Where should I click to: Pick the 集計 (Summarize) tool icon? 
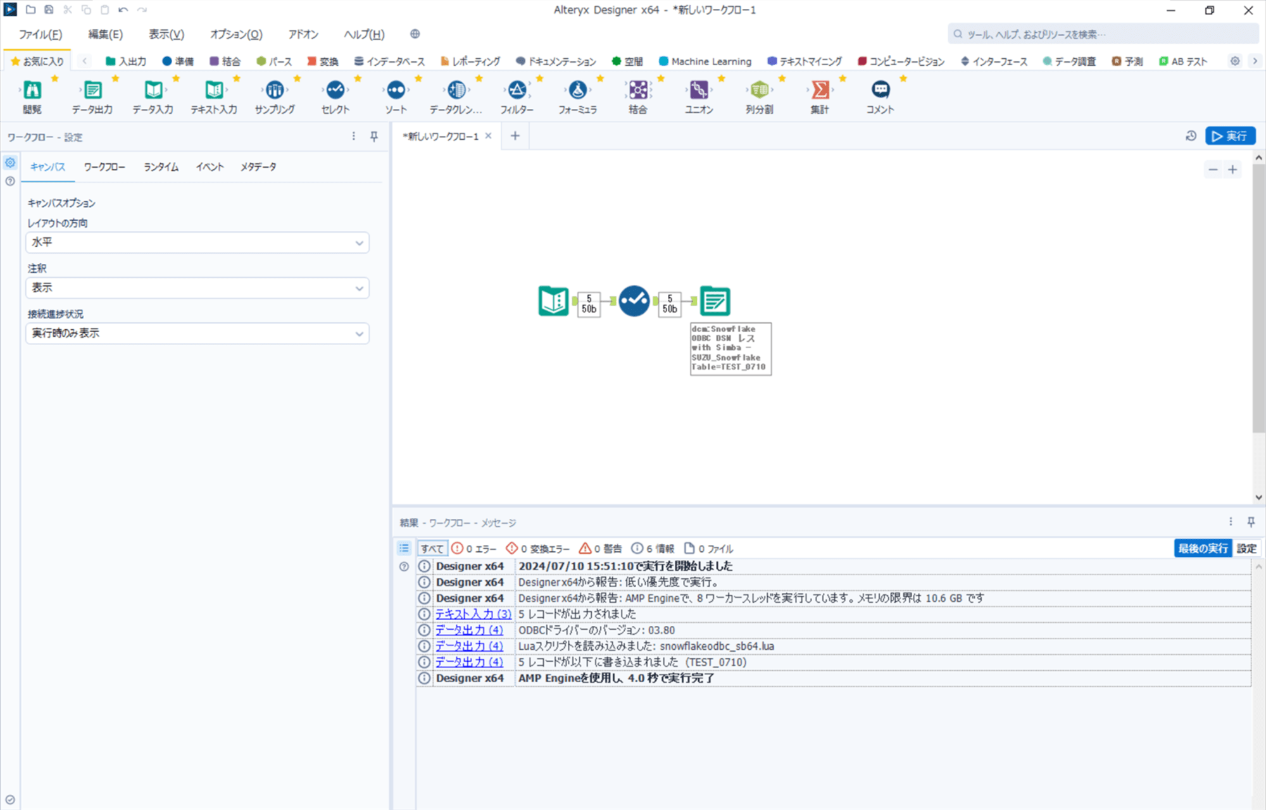point(820,90)
